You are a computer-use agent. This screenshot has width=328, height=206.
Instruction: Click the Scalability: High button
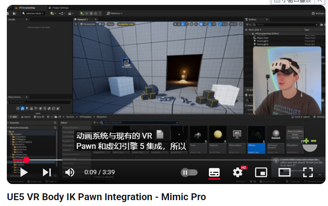[x=126, y=24]
